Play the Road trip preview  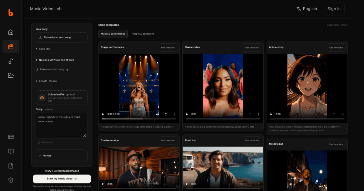click(187, 184)
